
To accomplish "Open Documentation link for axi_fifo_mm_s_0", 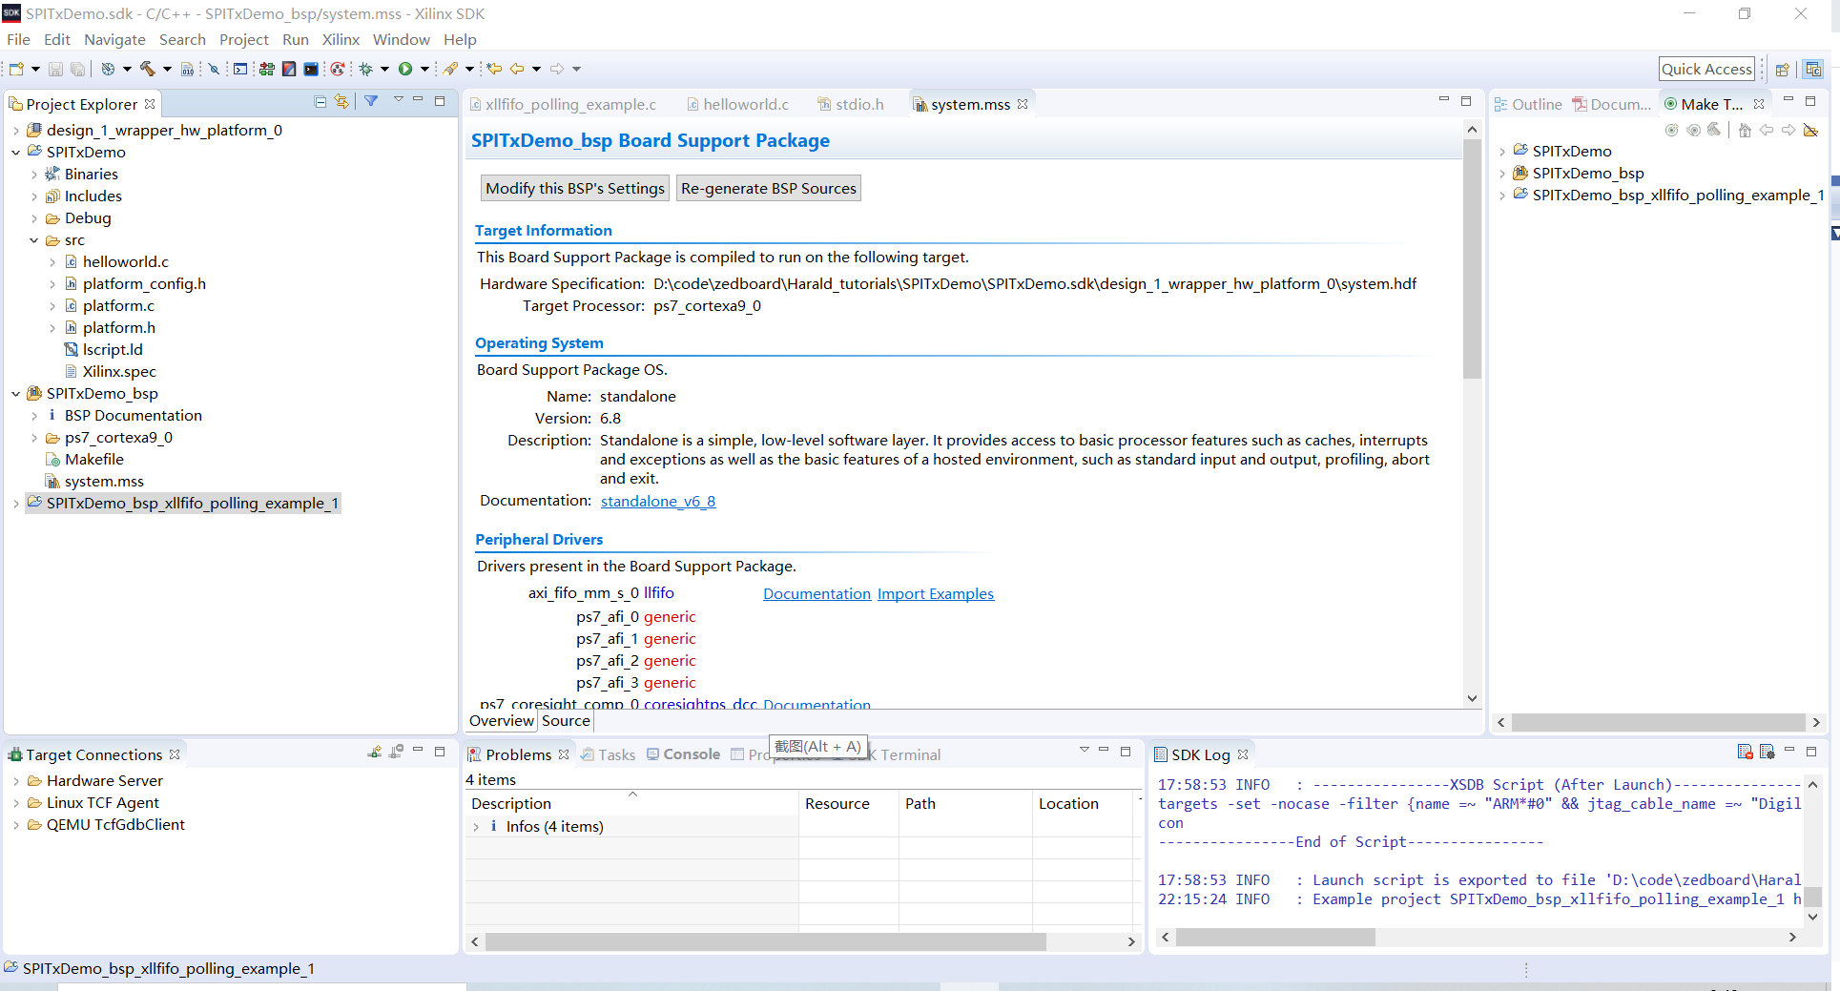I will (817, 594).
